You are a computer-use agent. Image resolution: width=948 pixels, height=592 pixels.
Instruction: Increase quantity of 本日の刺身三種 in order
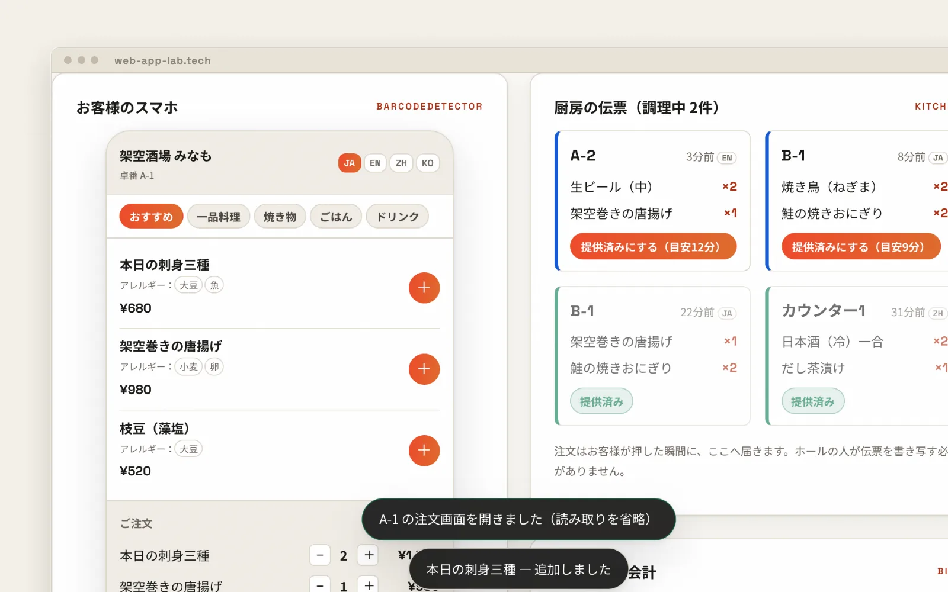[369, 555]
